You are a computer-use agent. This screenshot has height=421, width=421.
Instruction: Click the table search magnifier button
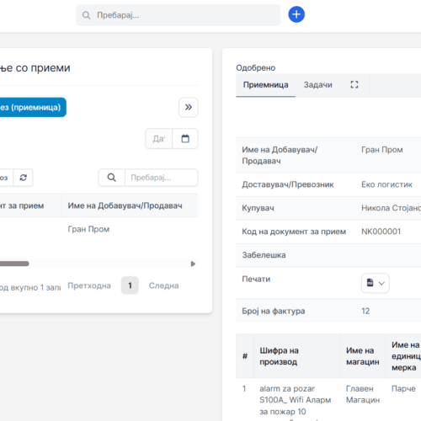pos(112,178)
